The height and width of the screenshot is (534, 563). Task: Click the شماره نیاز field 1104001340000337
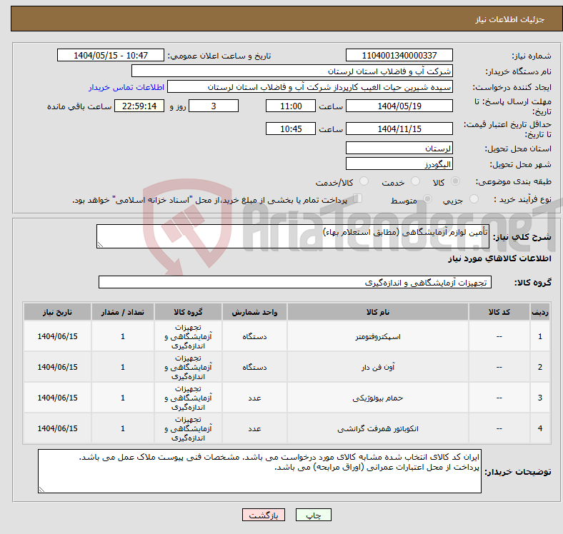[x=399, y=55]
